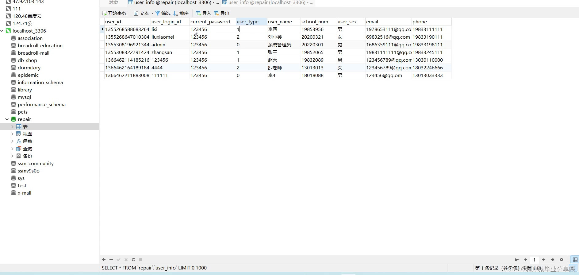Select the ssmv9s0o database

pyautogui.click(x=29, y=171)
